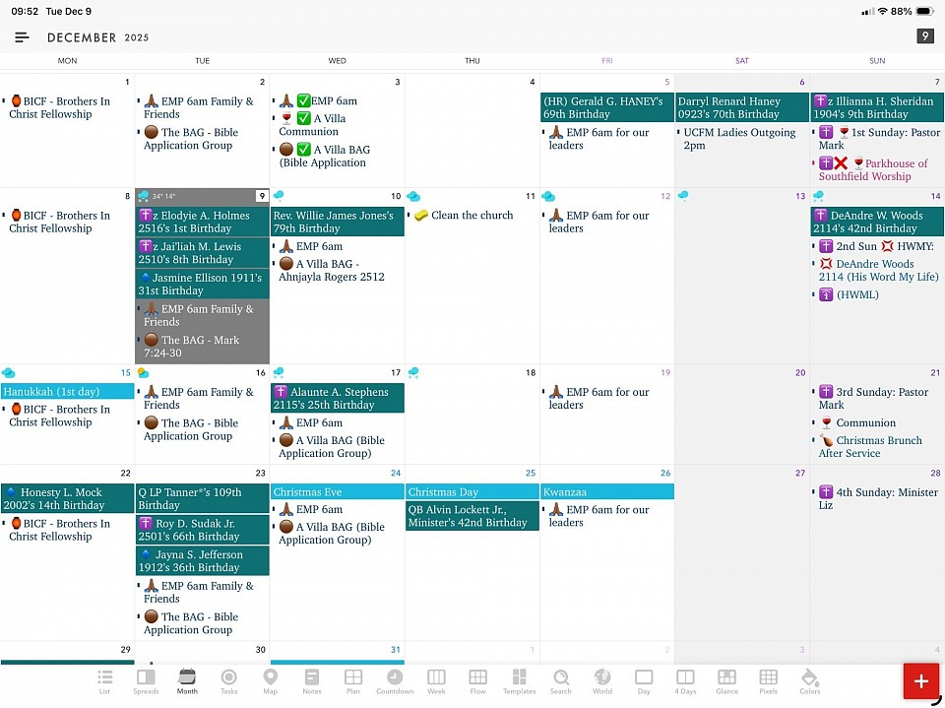Open the Countdown view
Screen dimensions: 945x708
coord(395,681)
